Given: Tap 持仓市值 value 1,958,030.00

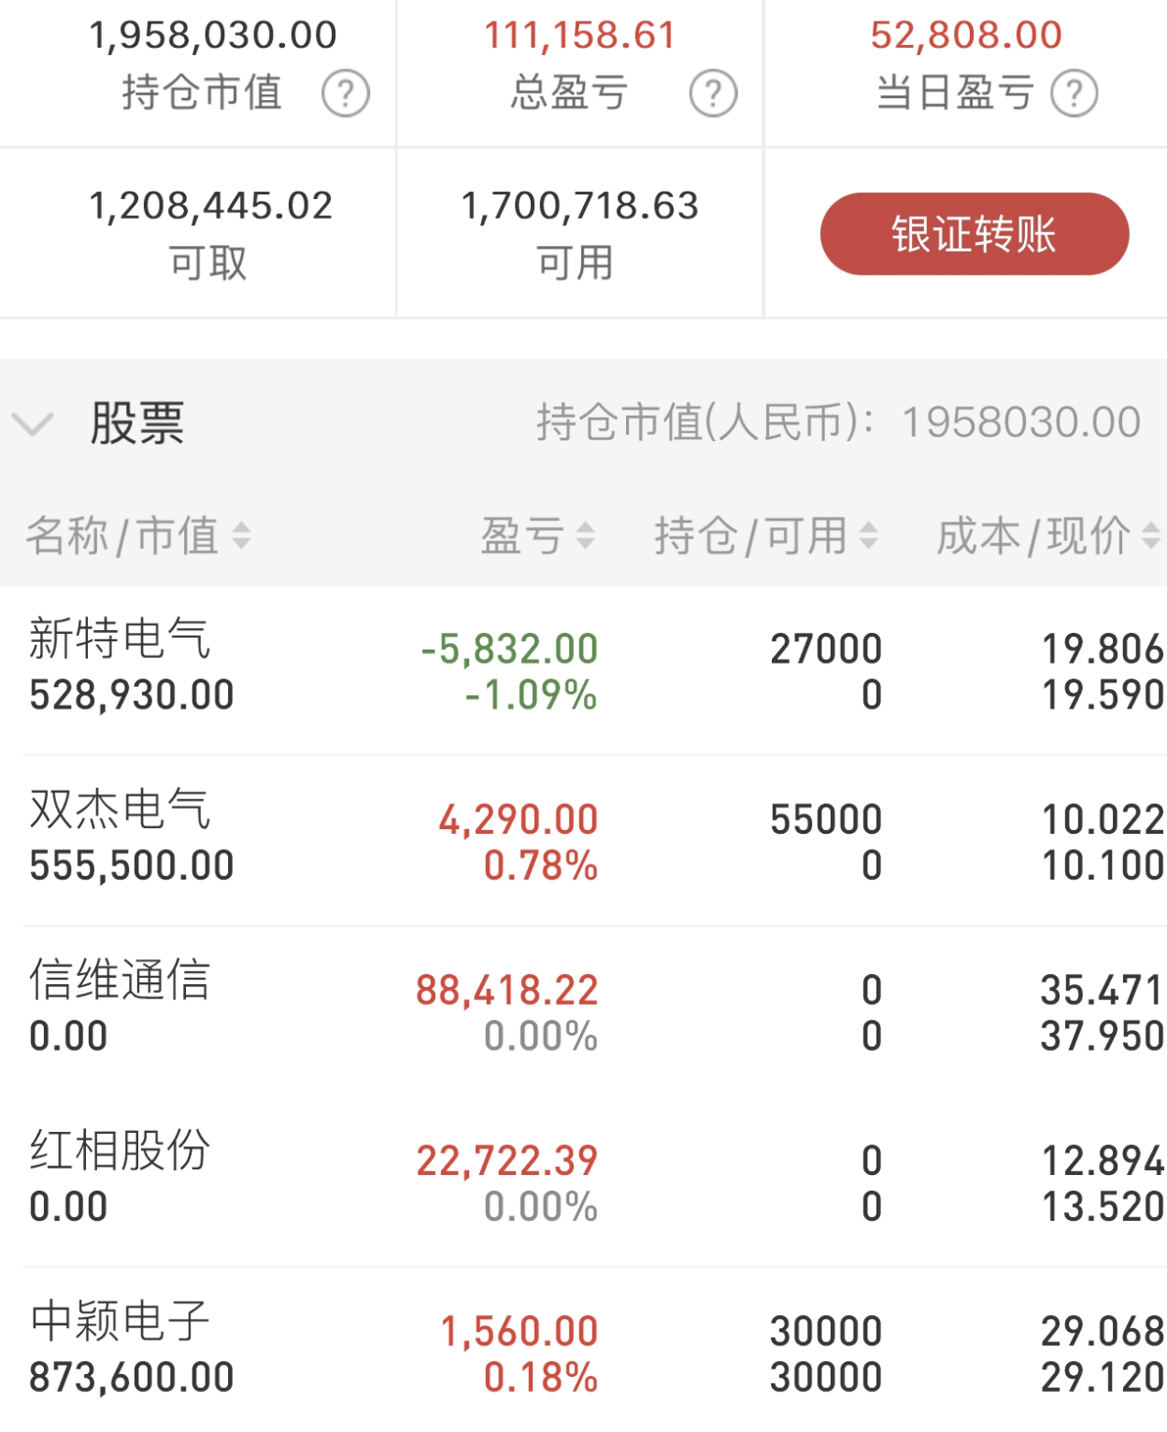Looking at the screenshot, I should (213, 36).
